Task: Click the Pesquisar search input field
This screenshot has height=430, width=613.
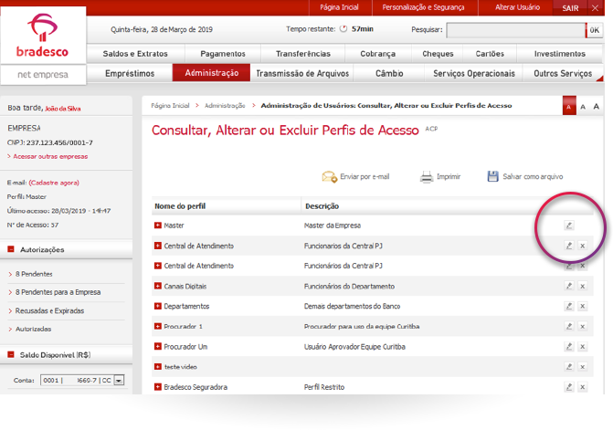Action: pyautogui.click(x=514, y=30)
